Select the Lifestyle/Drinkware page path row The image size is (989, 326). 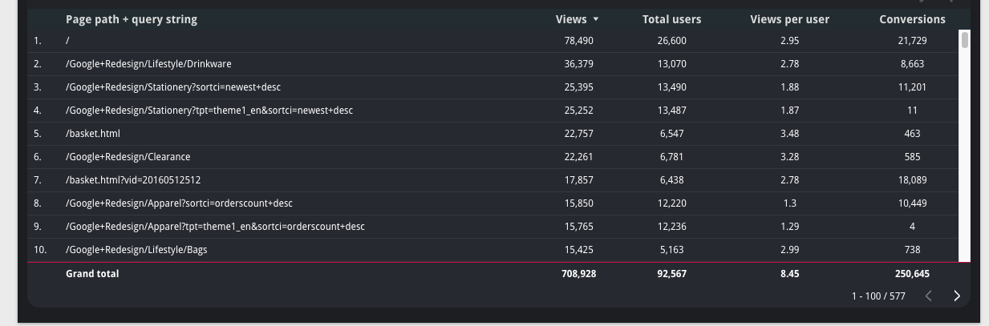[x=493, y=64]
